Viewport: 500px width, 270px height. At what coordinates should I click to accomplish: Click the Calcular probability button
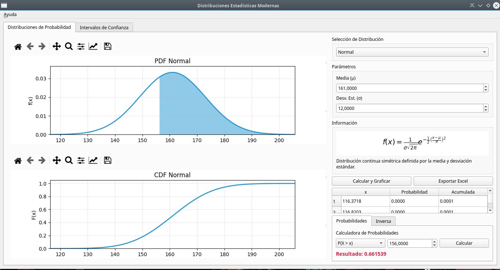(464, 243)
